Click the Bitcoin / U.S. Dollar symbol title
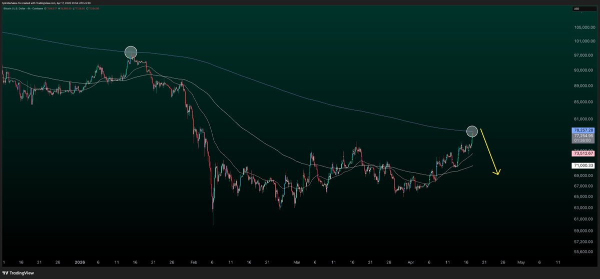This screenshot has height=279, width=600. [15, 8]
